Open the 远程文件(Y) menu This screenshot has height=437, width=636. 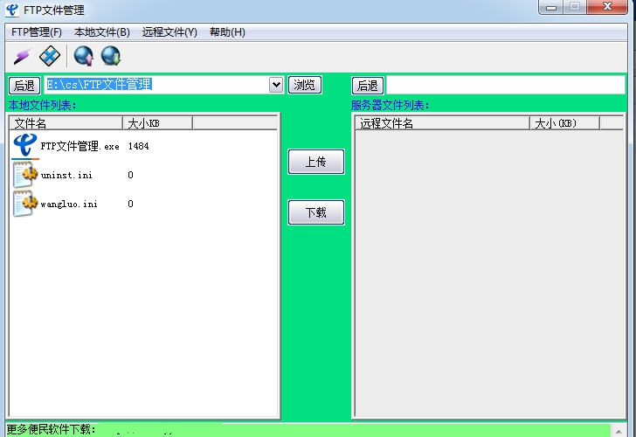point(169,32)
